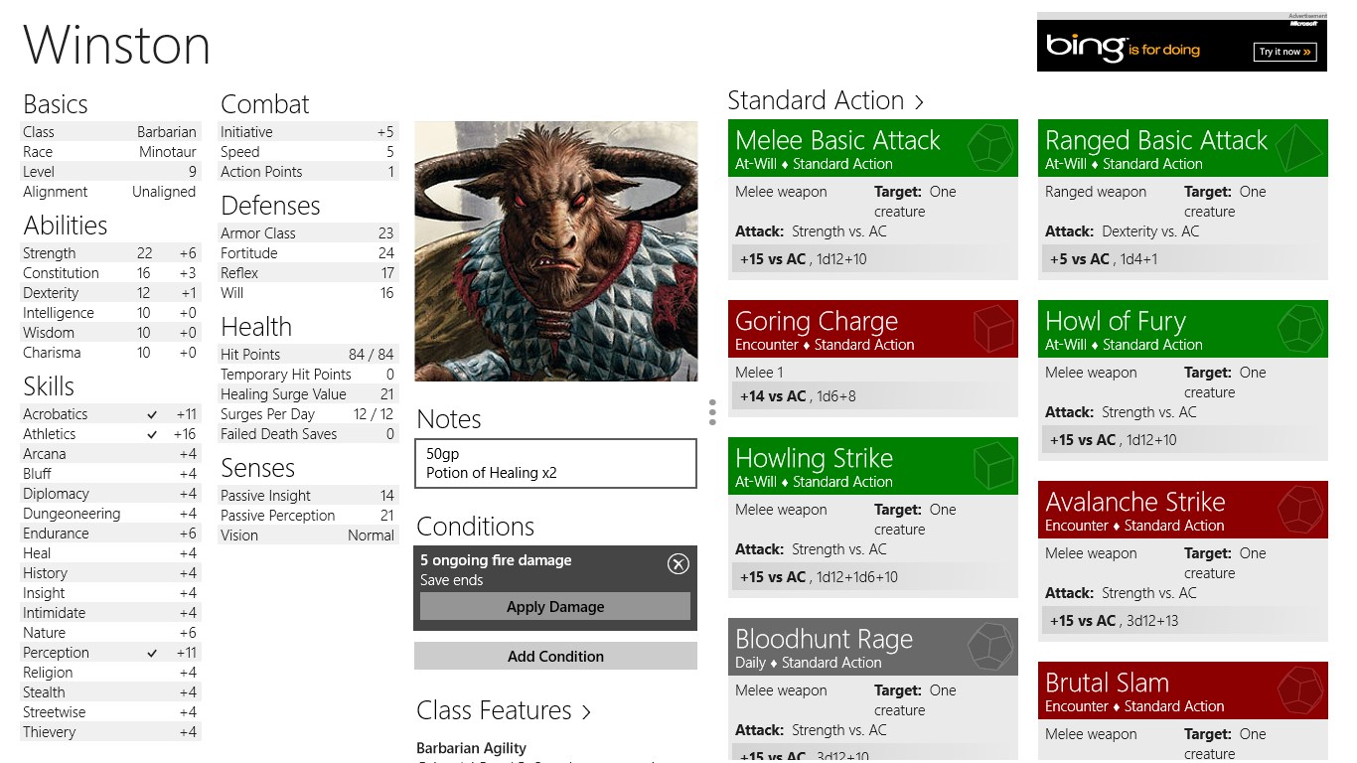Image resolution: width=1357 pixels, height=763 pixels.
Task: Roll the Bloodhunt Rage dice icon
Action: (x=992, y=647)
